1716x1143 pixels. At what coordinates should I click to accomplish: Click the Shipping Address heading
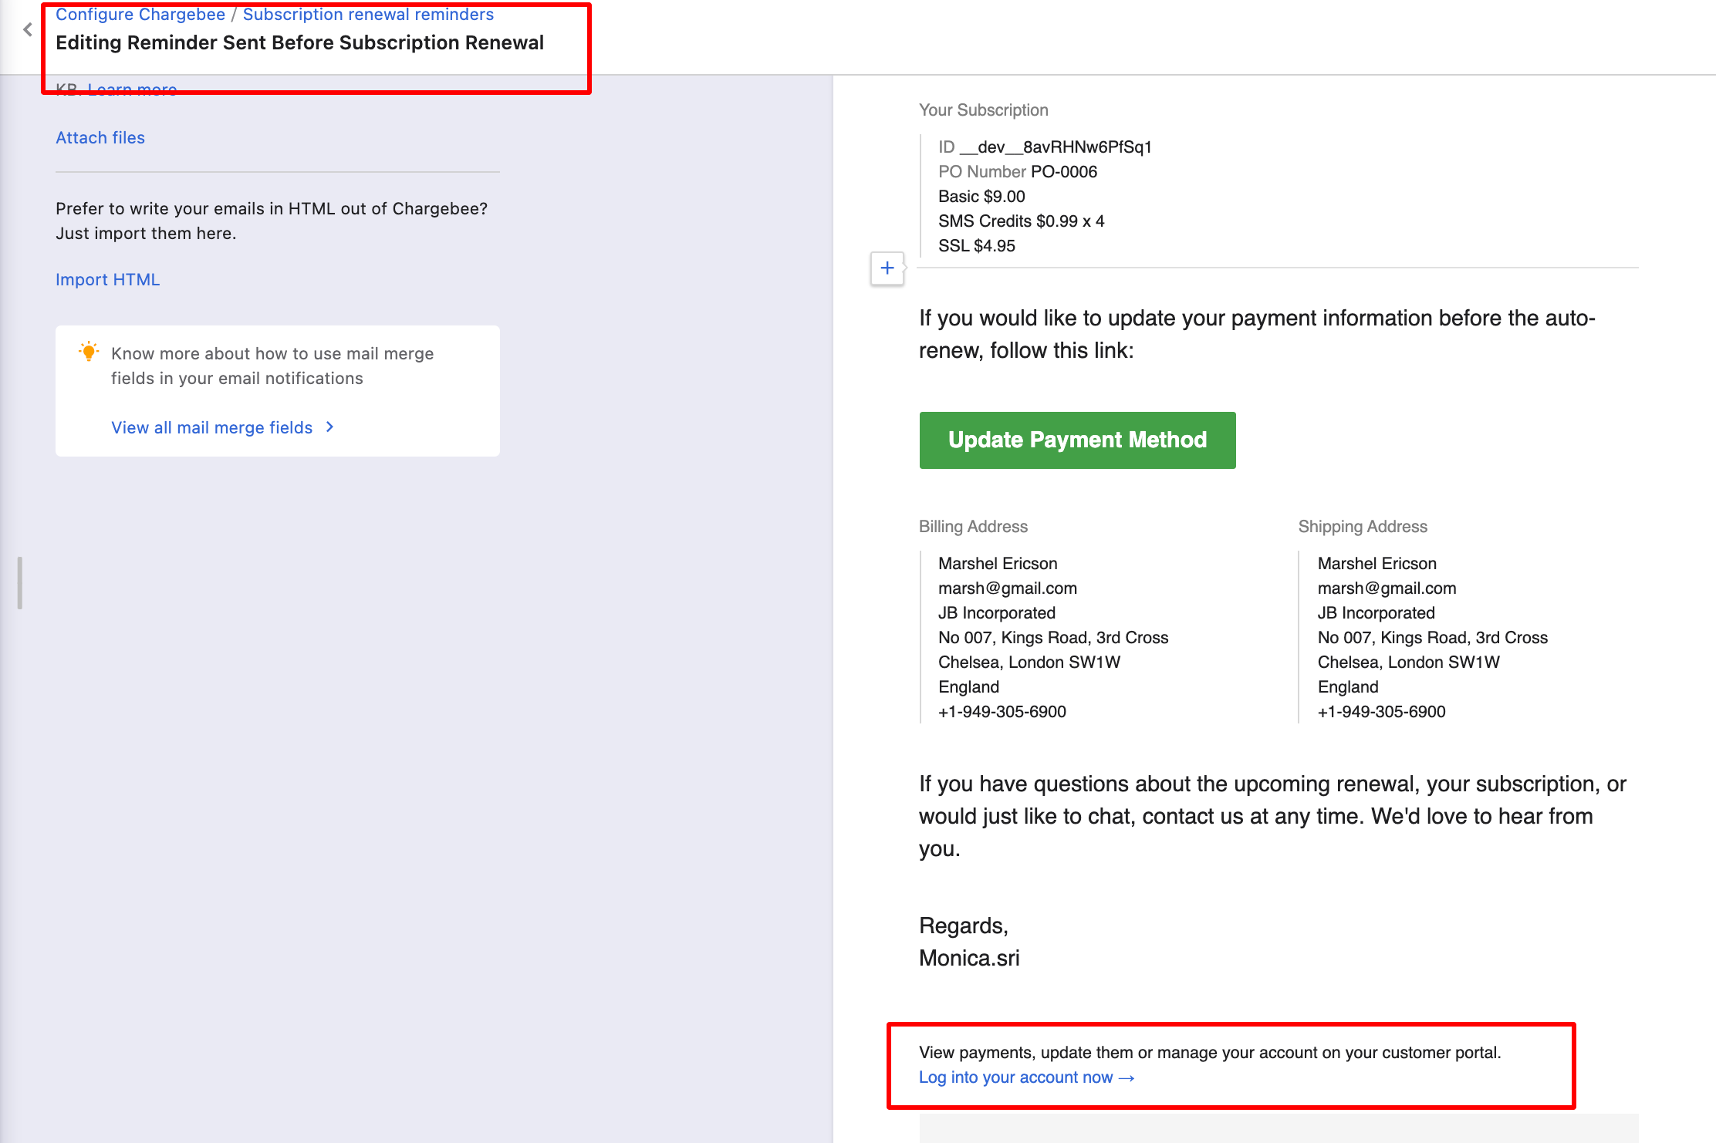coord(1362,527)
